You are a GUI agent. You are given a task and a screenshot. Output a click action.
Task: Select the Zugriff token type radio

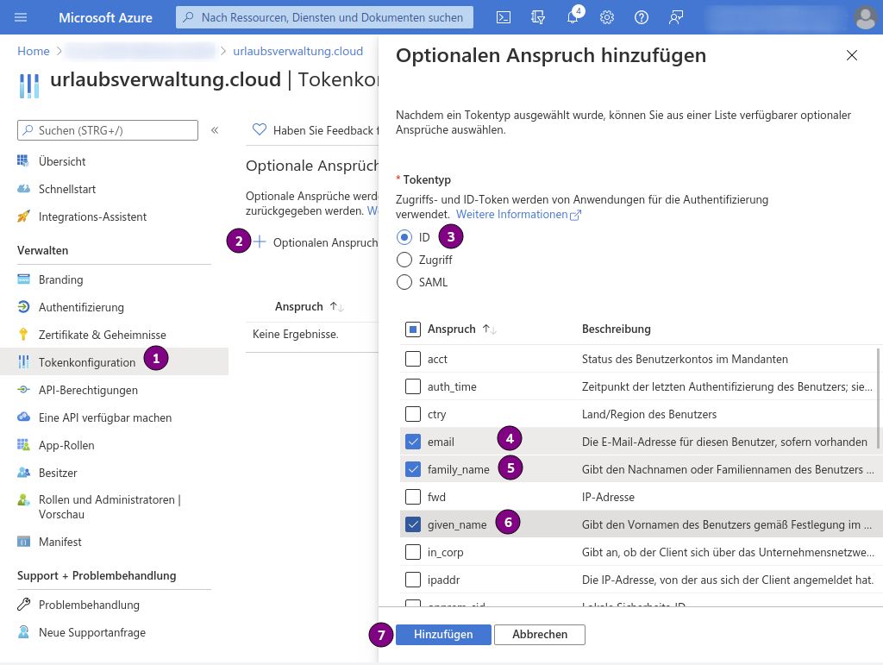tap(404, 260)
